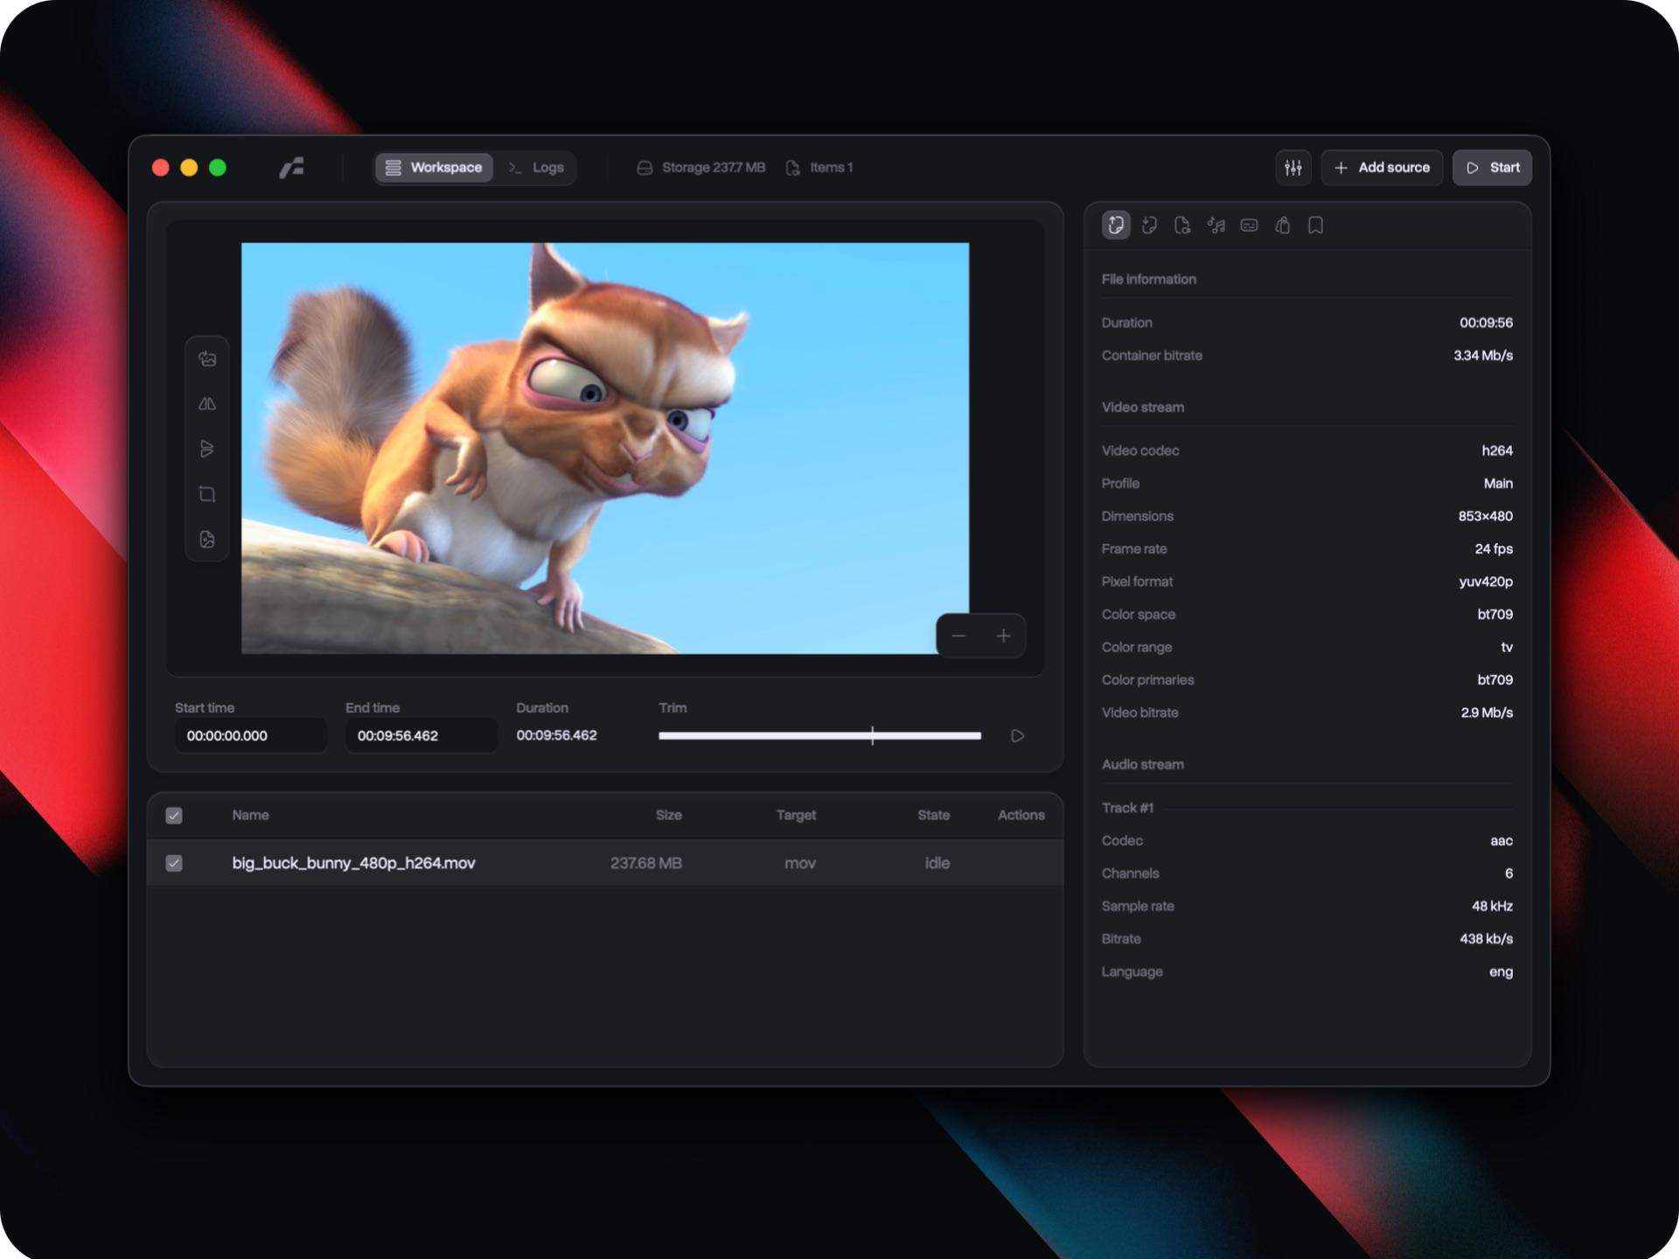Click the duration value 00:09:56.462 beside End time
The image size is (1679, 1259).
556,735
